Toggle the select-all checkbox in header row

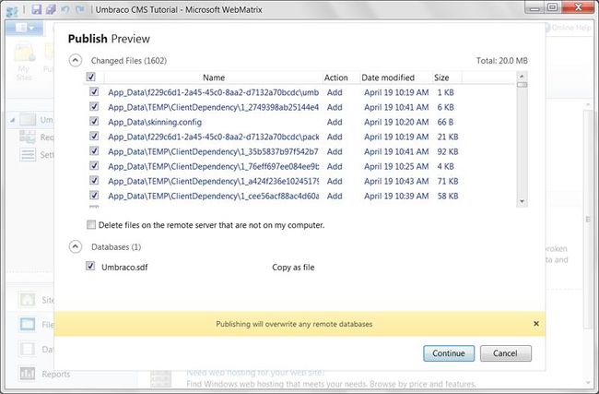(x=91, y=77)
